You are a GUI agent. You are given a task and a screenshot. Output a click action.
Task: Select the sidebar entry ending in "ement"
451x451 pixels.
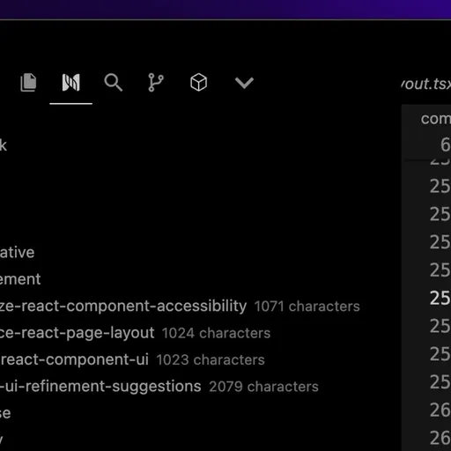click(x=20, y=279)
